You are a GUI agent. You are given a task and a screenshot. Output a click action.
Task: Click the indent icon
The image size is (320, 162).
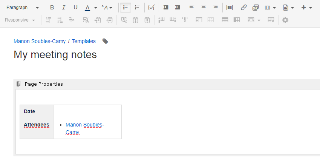click(178, 8)
